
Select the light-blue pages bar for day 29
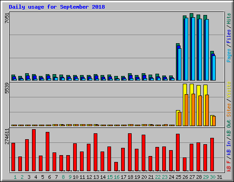pos(207,50)
